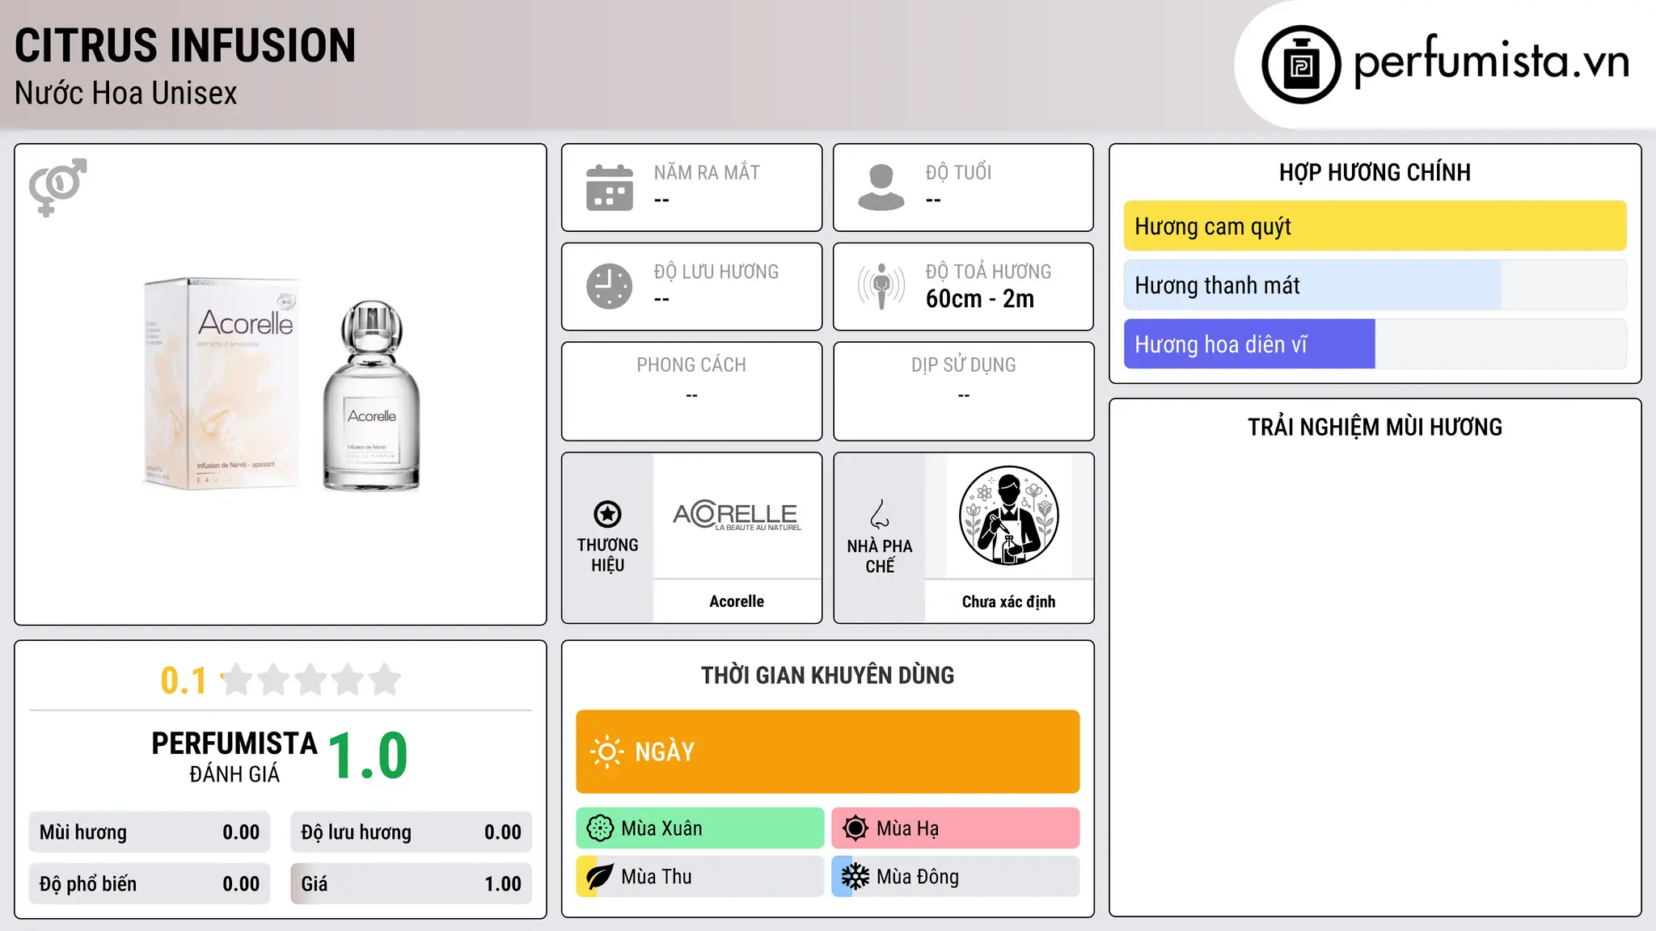Click the Giá score row
The image size is (1656, 931).
(x=412, y=884)
